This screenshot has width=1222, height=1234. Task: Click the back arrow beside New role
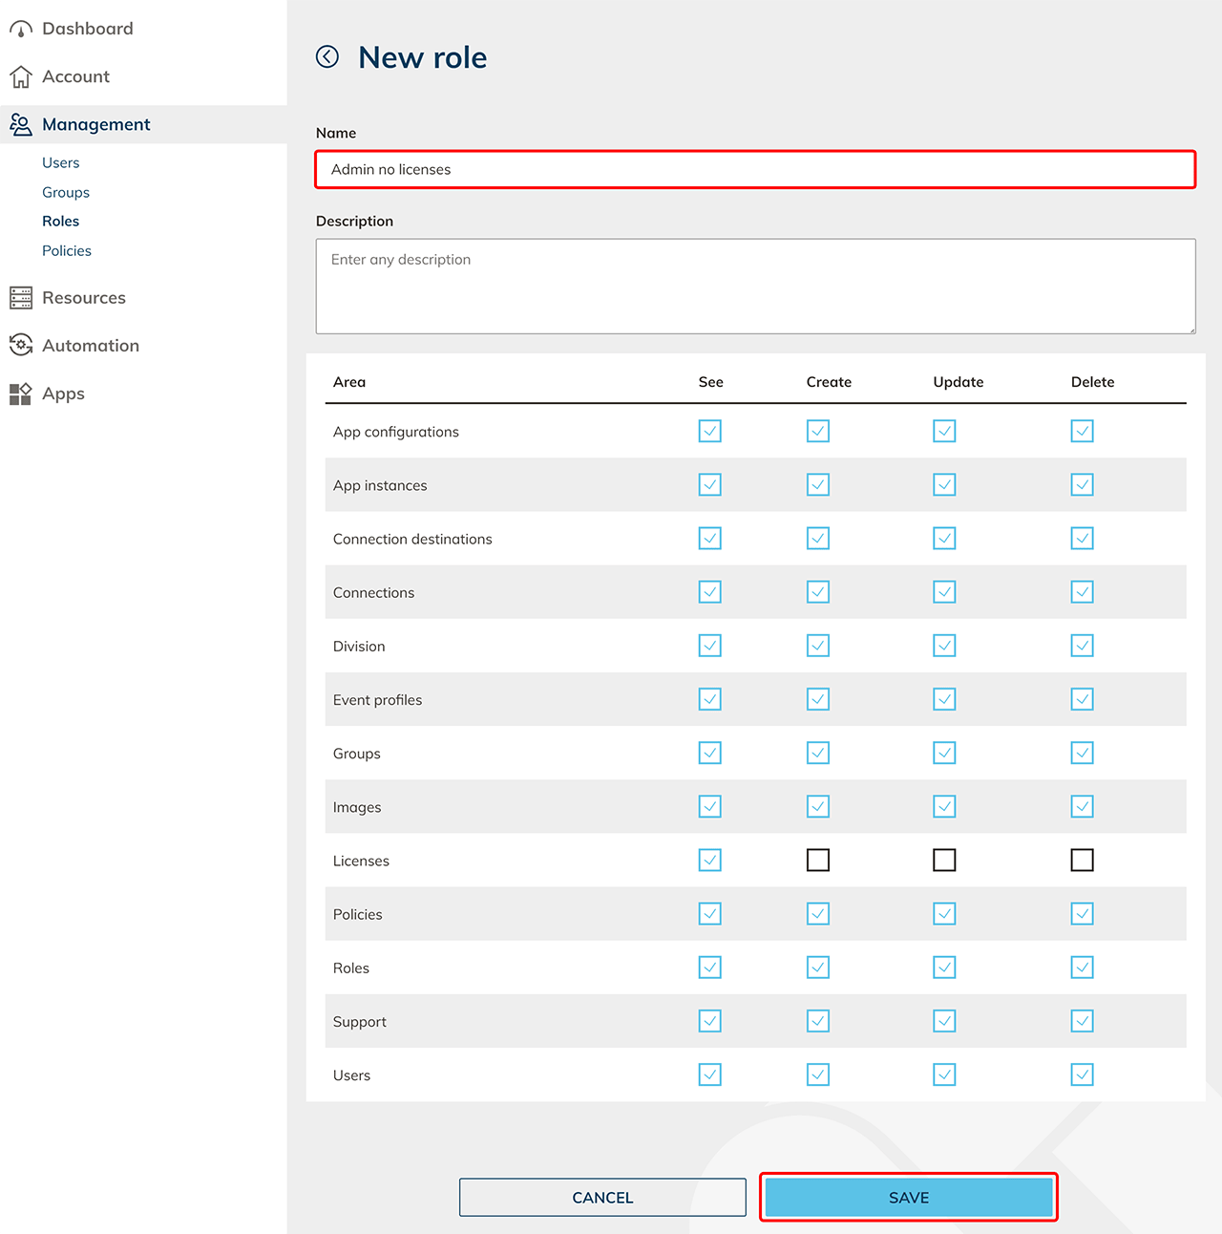[327, 57]
